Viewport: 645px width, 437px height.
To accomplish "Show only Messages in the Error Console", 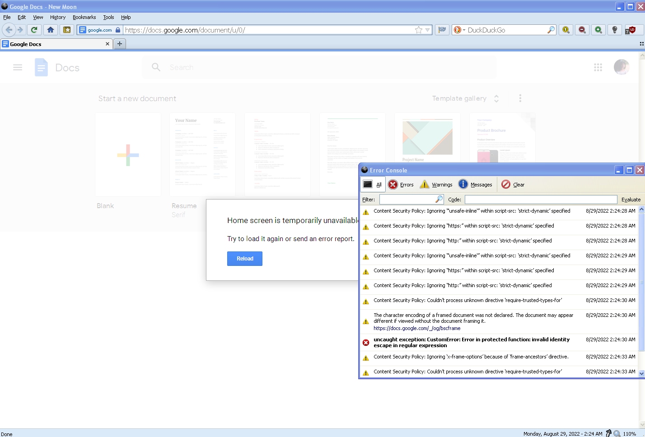I will pos(475,184).
